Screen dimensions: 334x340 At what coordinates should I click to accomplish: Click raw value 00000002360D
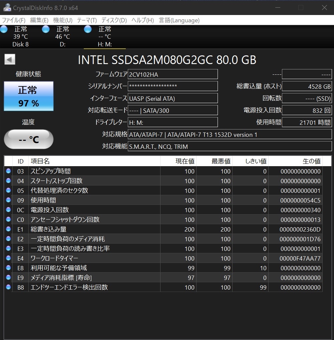pos(300,229)
